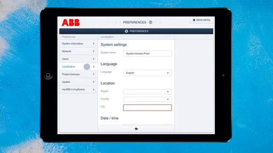This screenshot has height=153, width=273.
Task: Expand chevron beside Project backups
Action: pyautogui.click(x=94, y=74)
